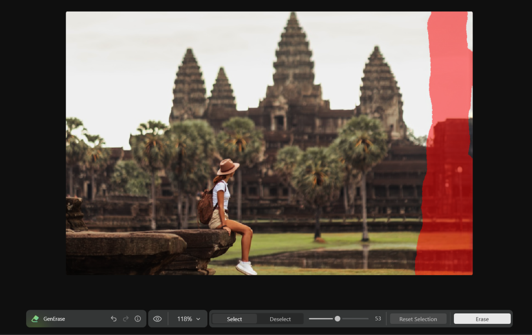Screen dimensions: 532x335
Task: Open the 118% zoom dropdown
Action: pos(189,319)
